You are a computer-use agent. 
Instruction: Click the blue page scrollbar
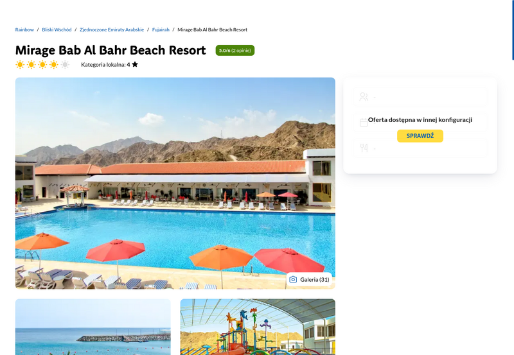513,30
